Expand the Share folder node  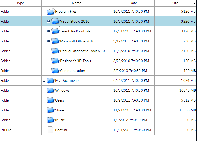tap(44, 110)
